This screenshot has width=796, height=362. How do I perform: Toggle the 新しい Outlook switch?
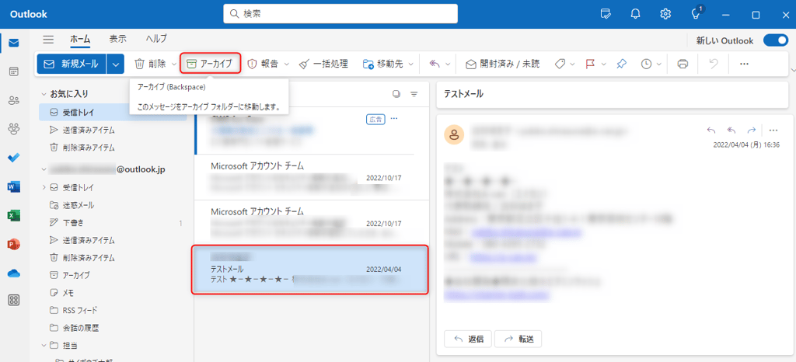776,40
